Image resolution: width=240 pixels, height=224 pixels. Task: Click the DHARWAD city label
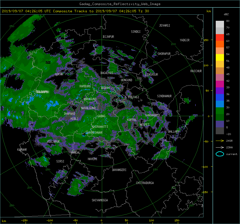point(69,114)
